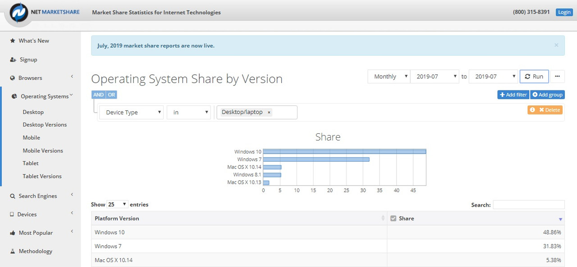
Task: Toggle the Share column checkbox
Action: (x=393, y=218)
